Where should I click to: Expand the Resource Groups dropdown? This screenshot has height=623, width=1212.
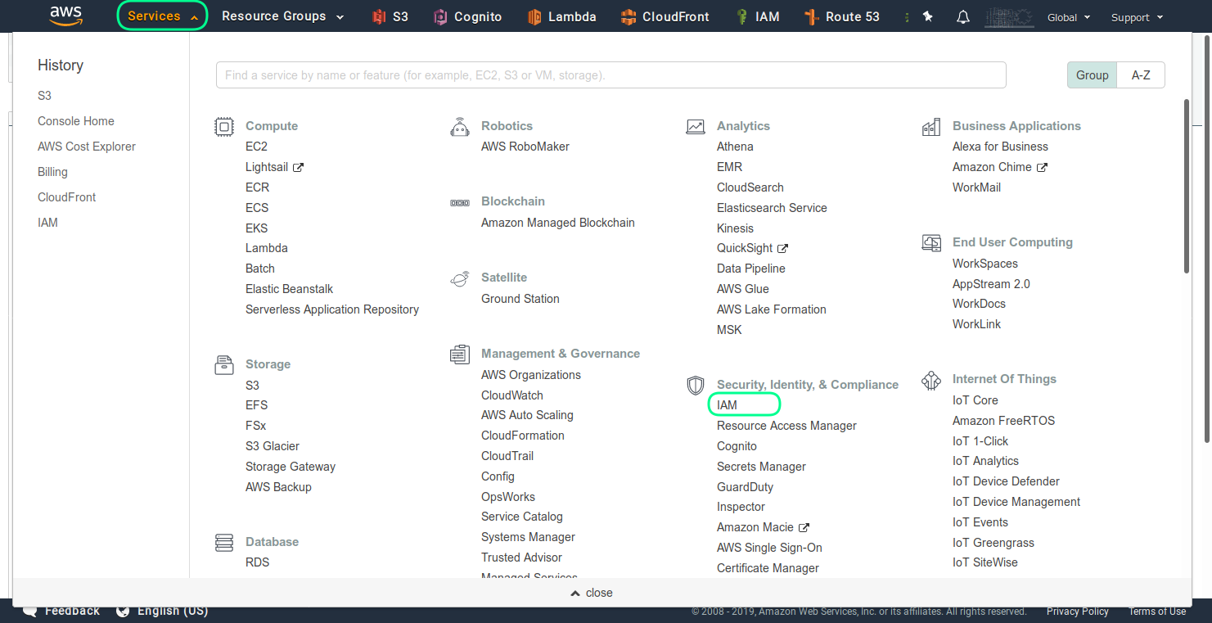tap(282, 16)
